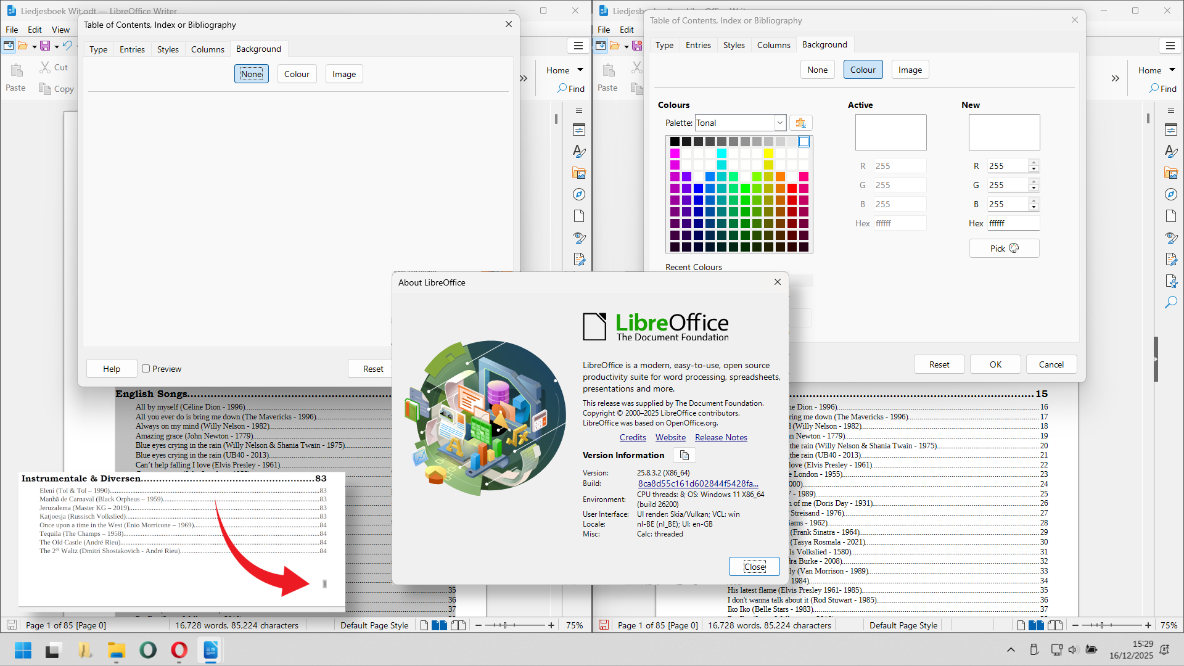
Task: Open the Columns tab in right dialog
Action: point(773,45)
